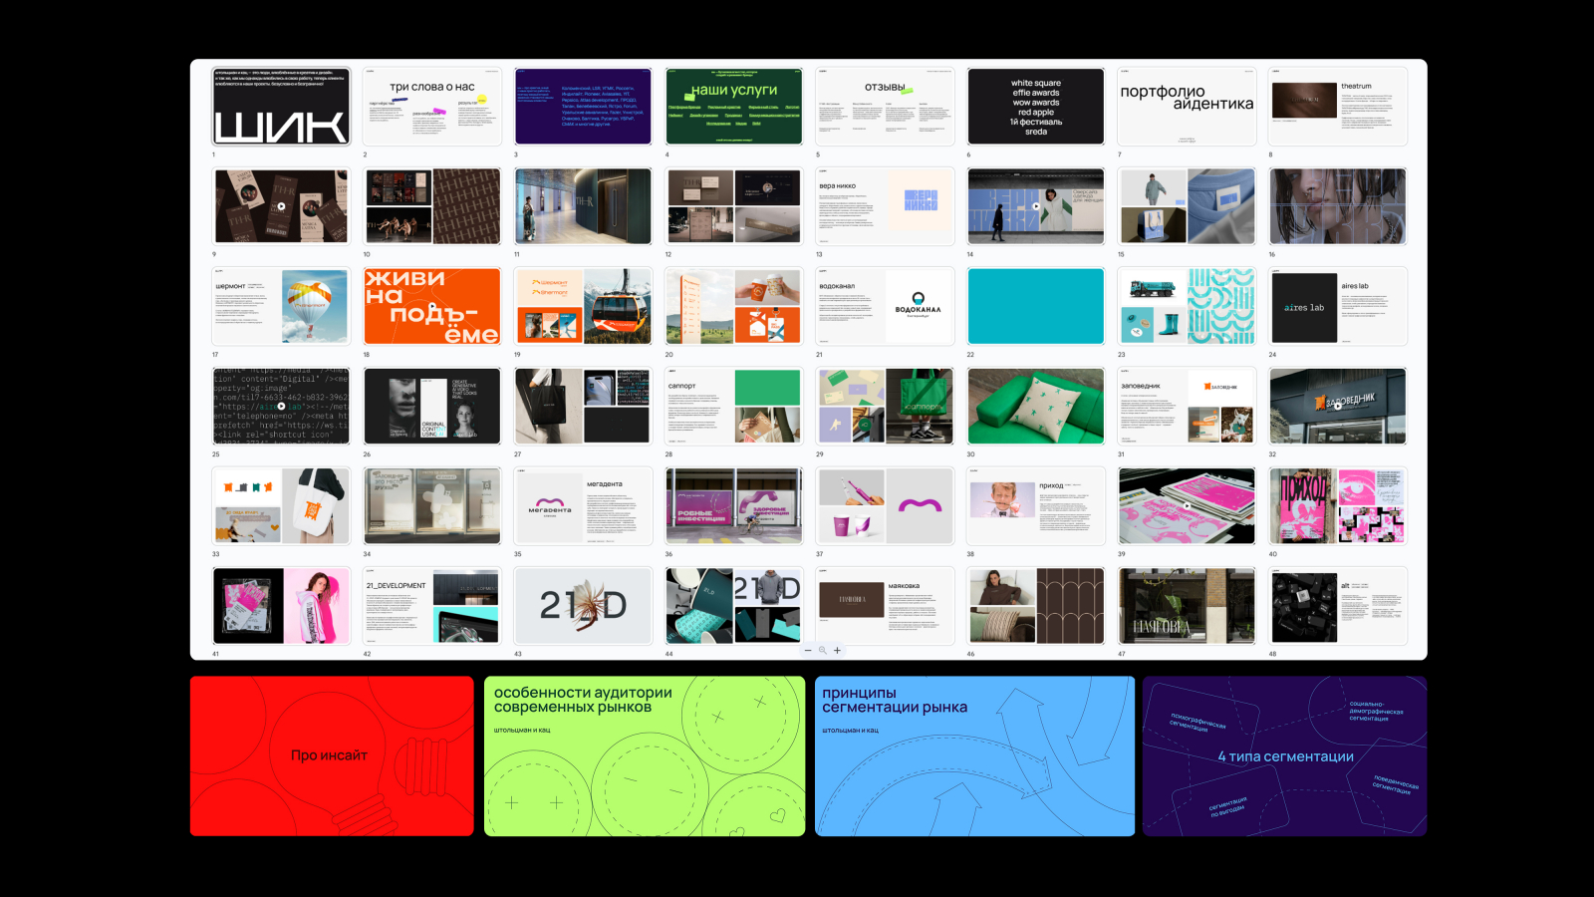Open slide 34 shop window photo
The image size is (1594, 897).
tap(431, 505)
